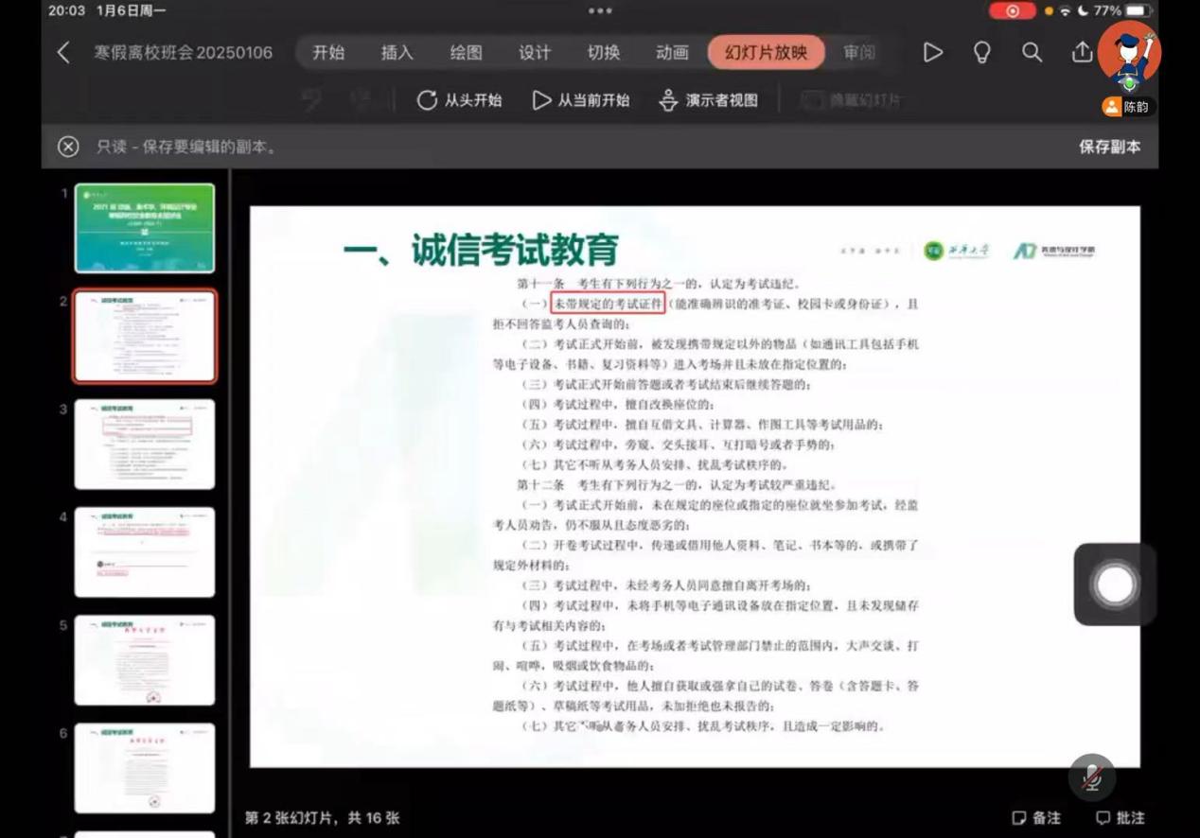
Task: Open the 备注 notes pane
Action: point(1036,817)
